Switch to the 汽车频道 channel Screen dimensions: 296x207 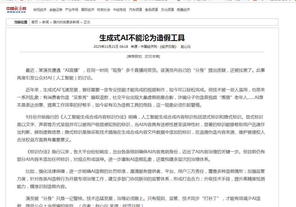135,10
